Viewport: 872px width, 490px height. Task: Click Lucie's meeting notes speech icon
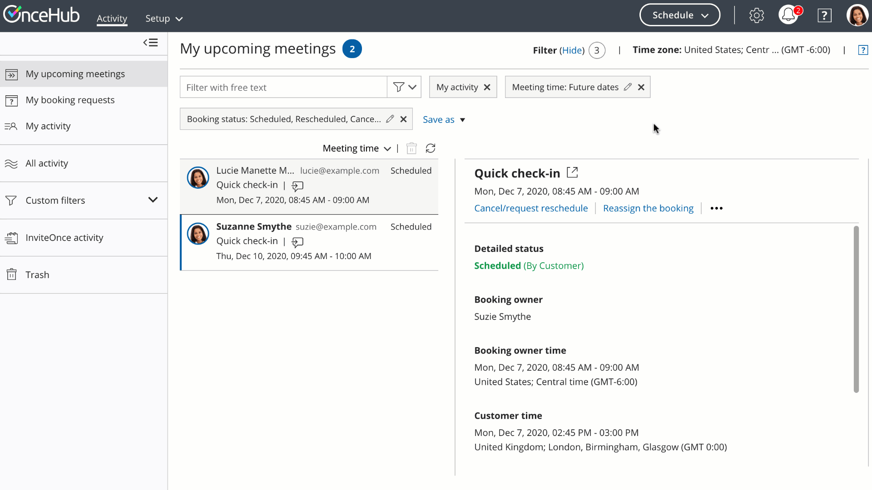coord(297,186)
